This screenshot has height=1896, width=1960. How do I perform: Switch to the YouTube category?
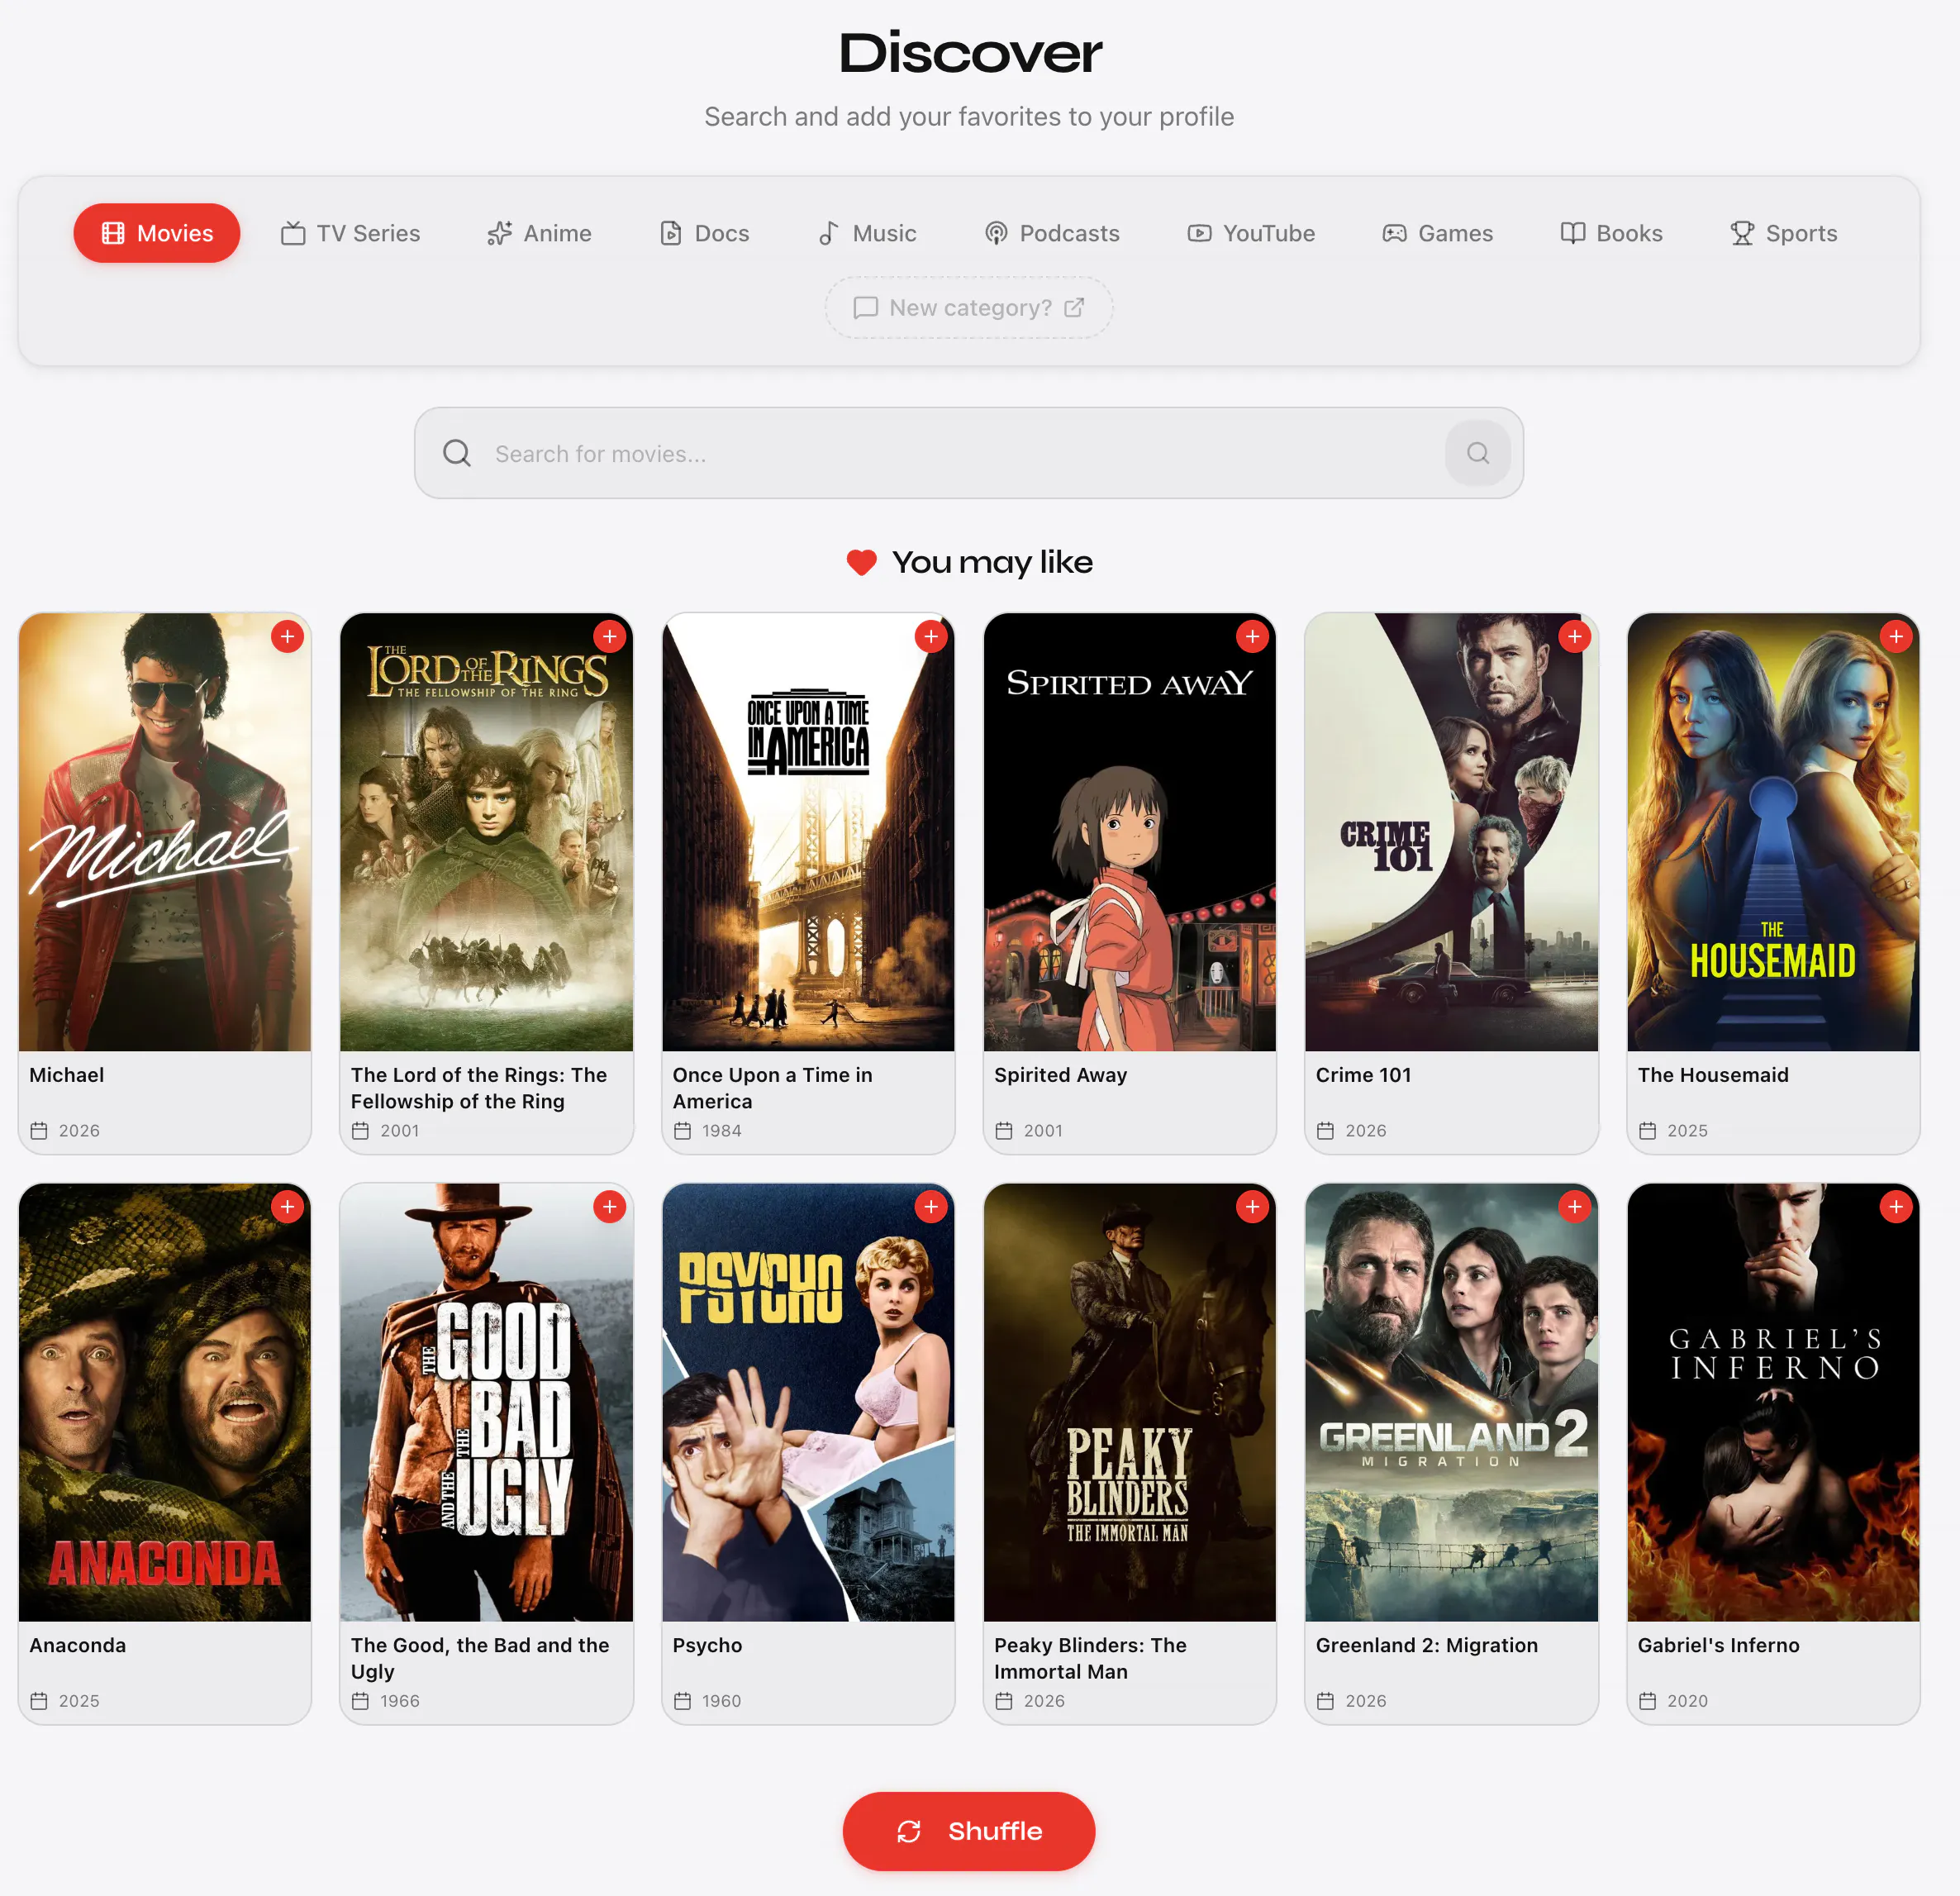pyautogui.click(x=1250, y=233)
